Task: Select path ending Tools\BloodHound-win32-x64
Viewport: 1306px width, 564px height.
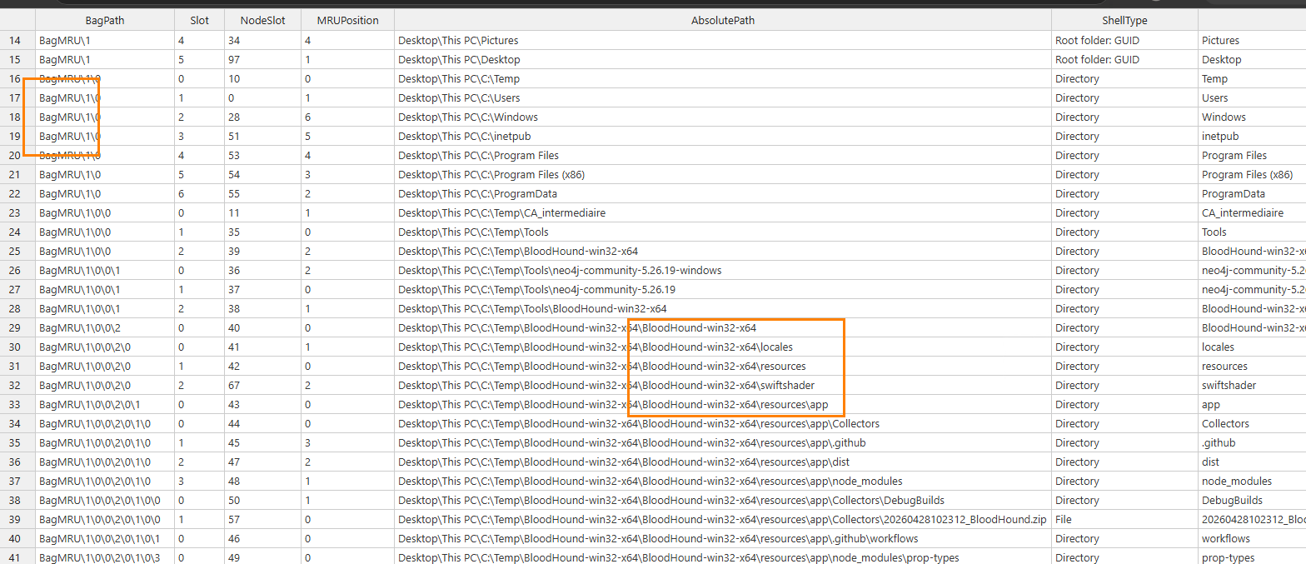Action: pyautogui.click(x=723, y=308)
